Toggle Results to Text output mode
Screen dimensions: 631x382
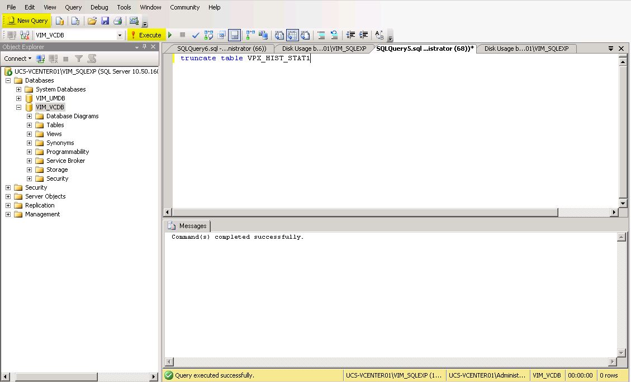point(279,35)
